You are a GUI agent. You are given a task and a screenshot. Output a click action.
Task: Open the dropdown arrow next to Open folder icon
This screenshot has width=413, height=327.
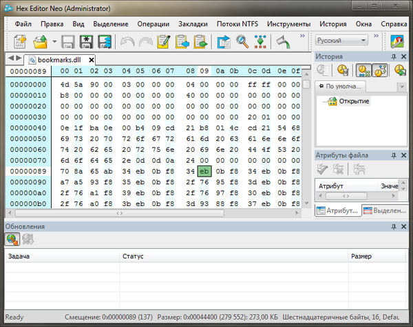coord(54,43)
